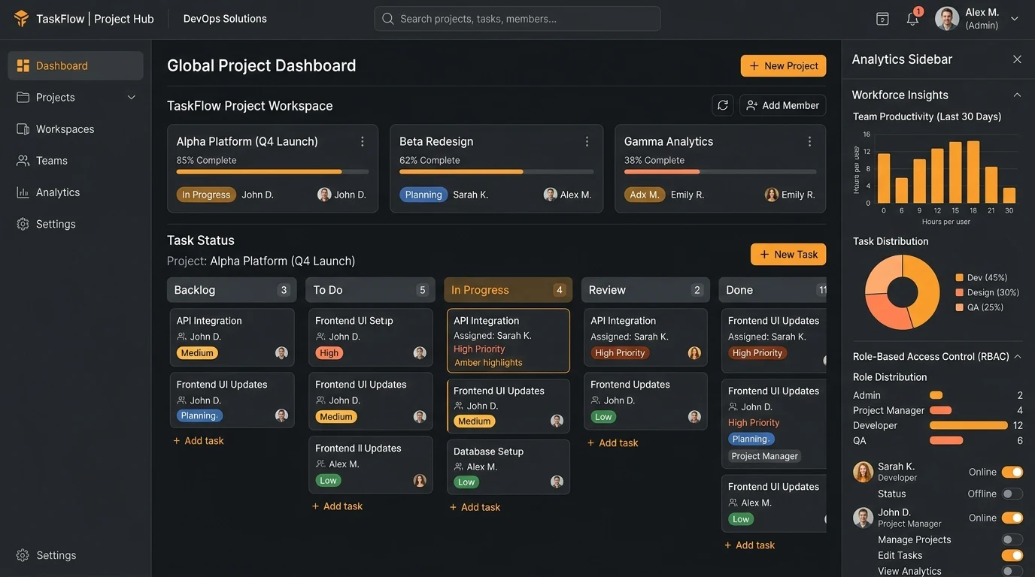Open the Dashboard menu item
This screenshot has height=577, width=1035.
[75, 65]
